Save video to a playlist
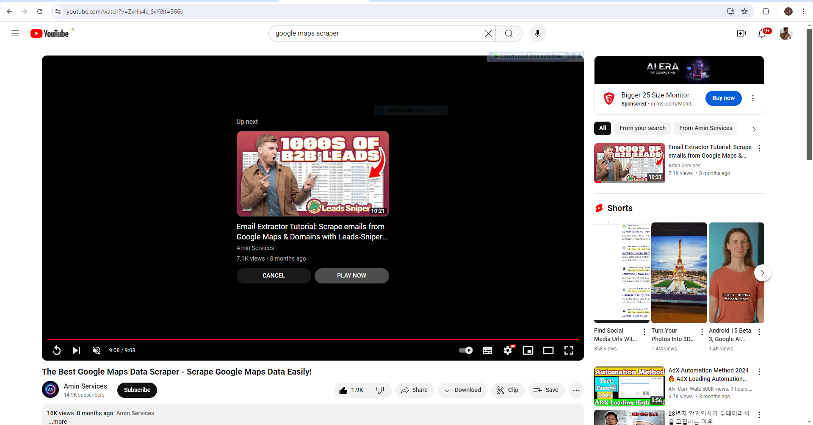Viewport: 813px width, 425px height. 547,390
